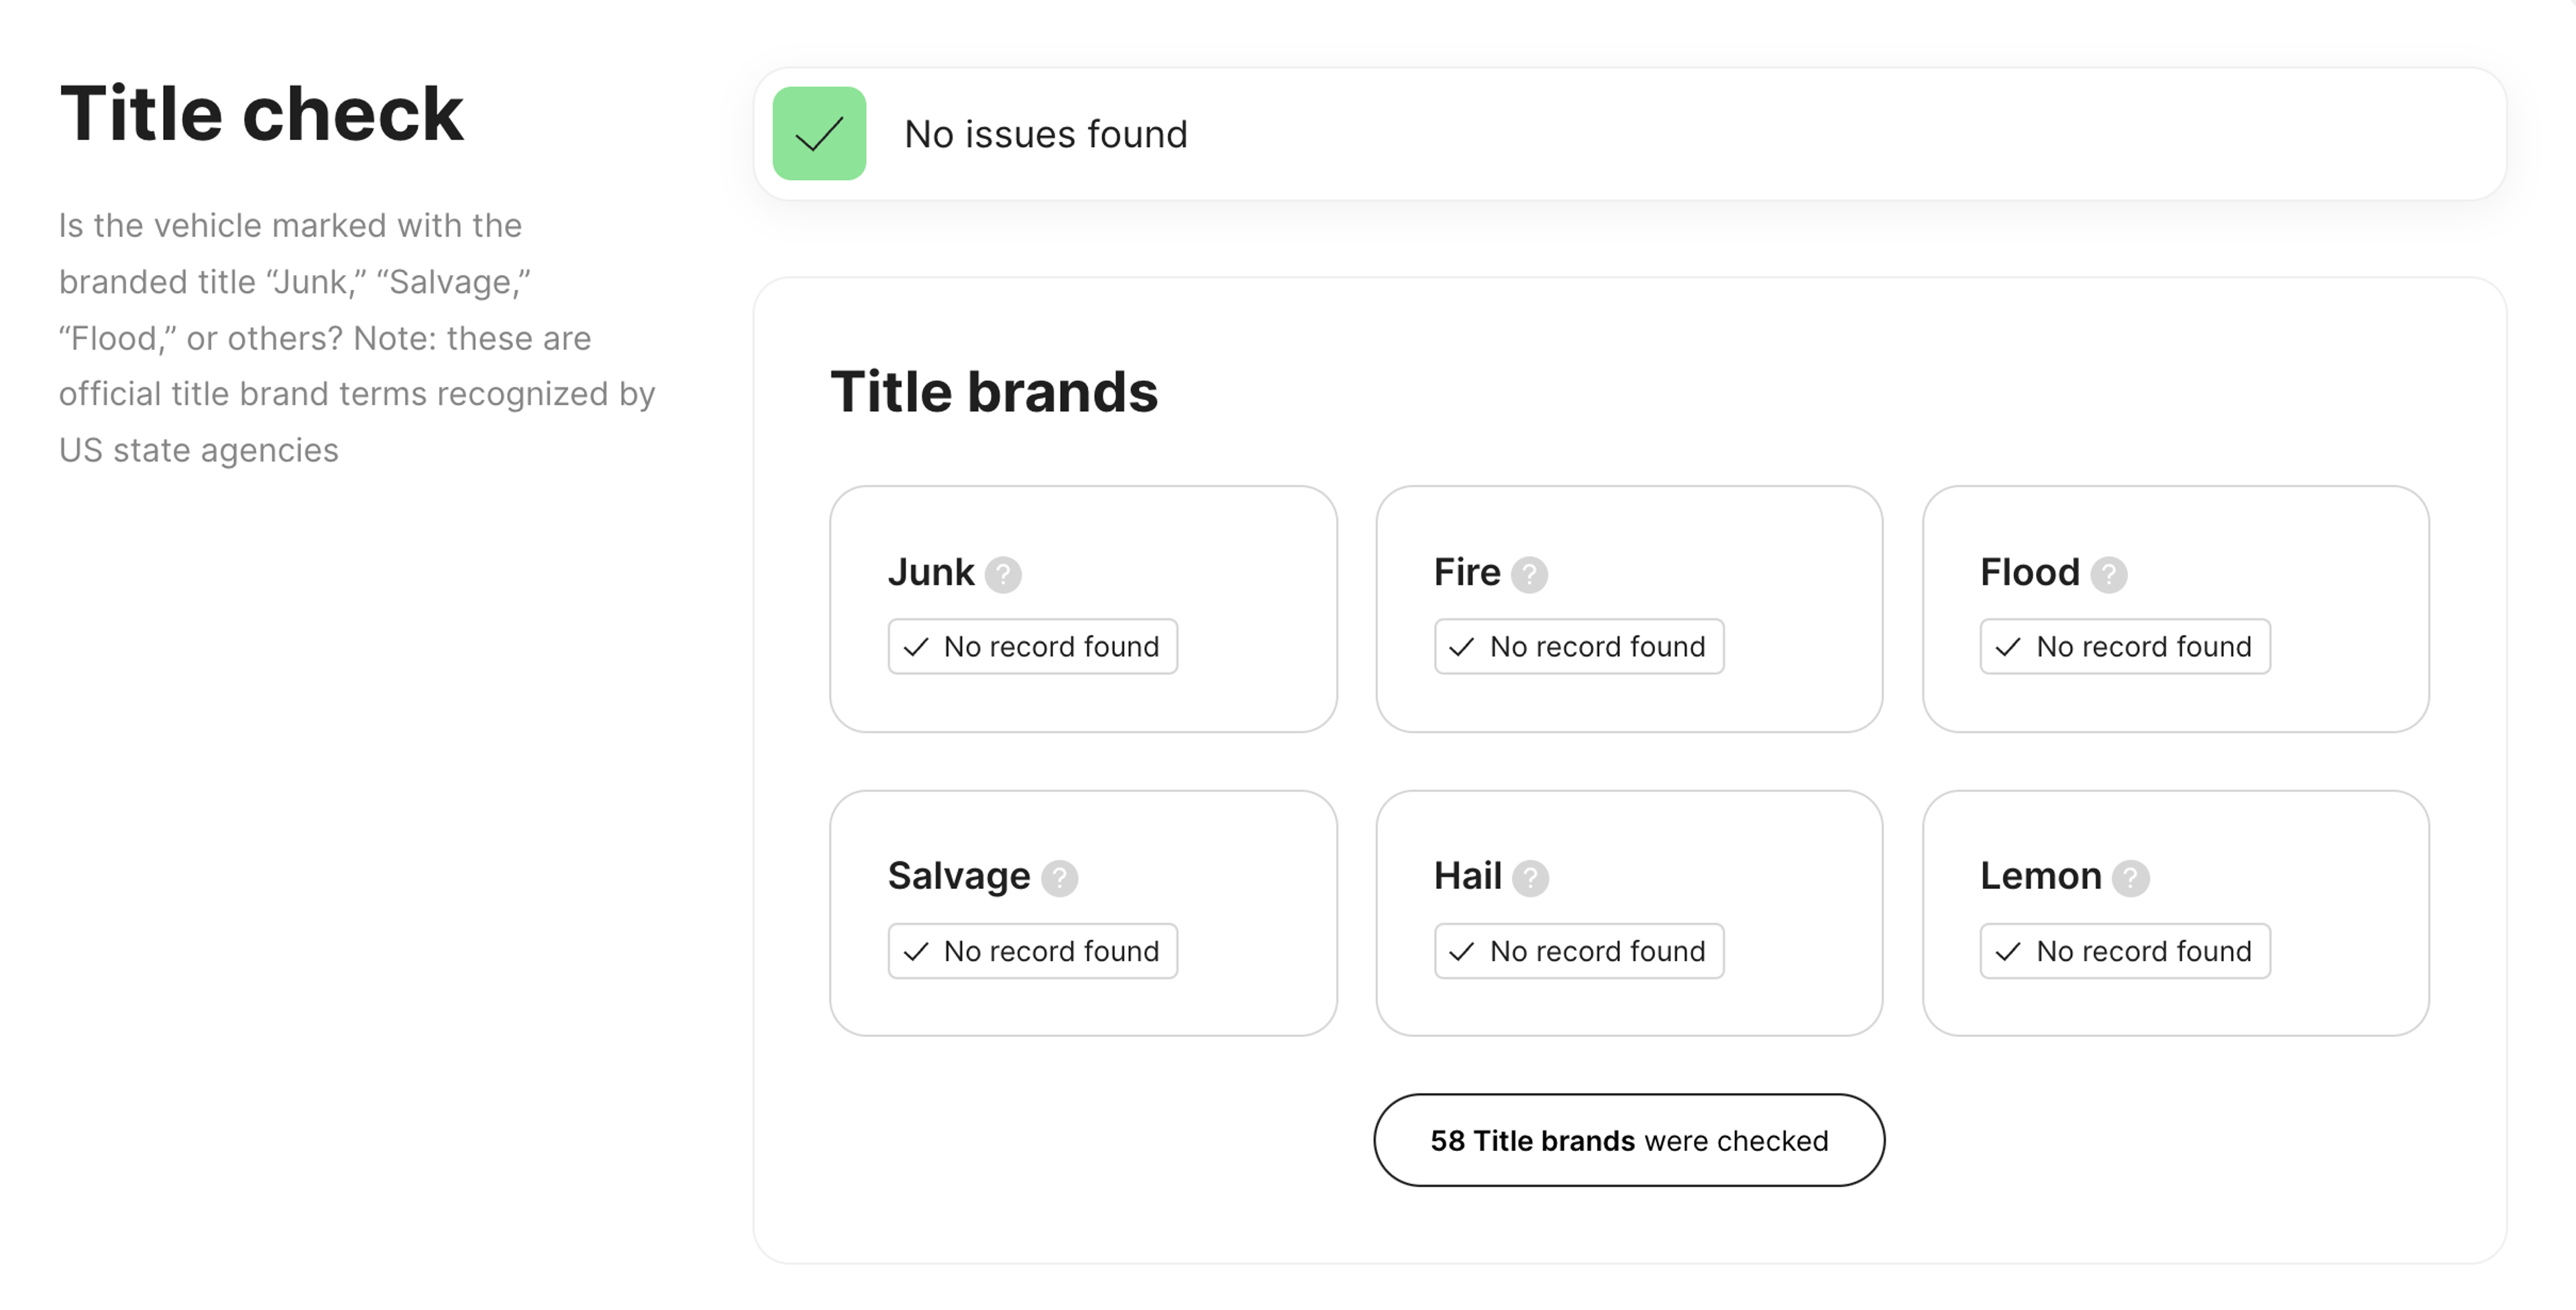Click the 'No issues found' text
The height and width of the screenshot is (1310, 2576).
point(1045,134)
